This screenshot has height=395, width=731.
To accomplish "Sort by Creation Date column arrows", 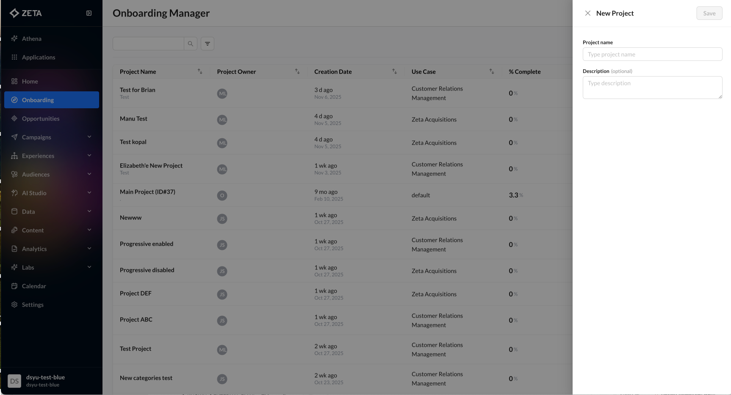I will (394, 71).
